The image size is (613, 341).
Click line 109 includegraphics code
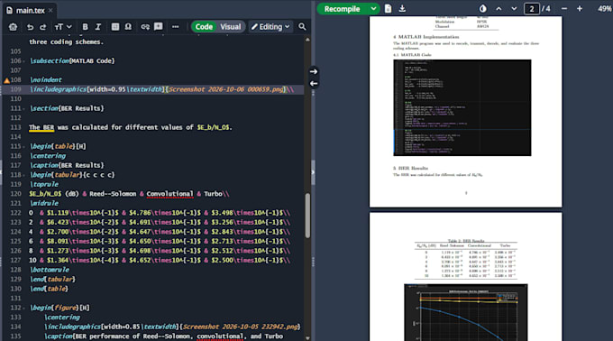[x=162, y=89]
